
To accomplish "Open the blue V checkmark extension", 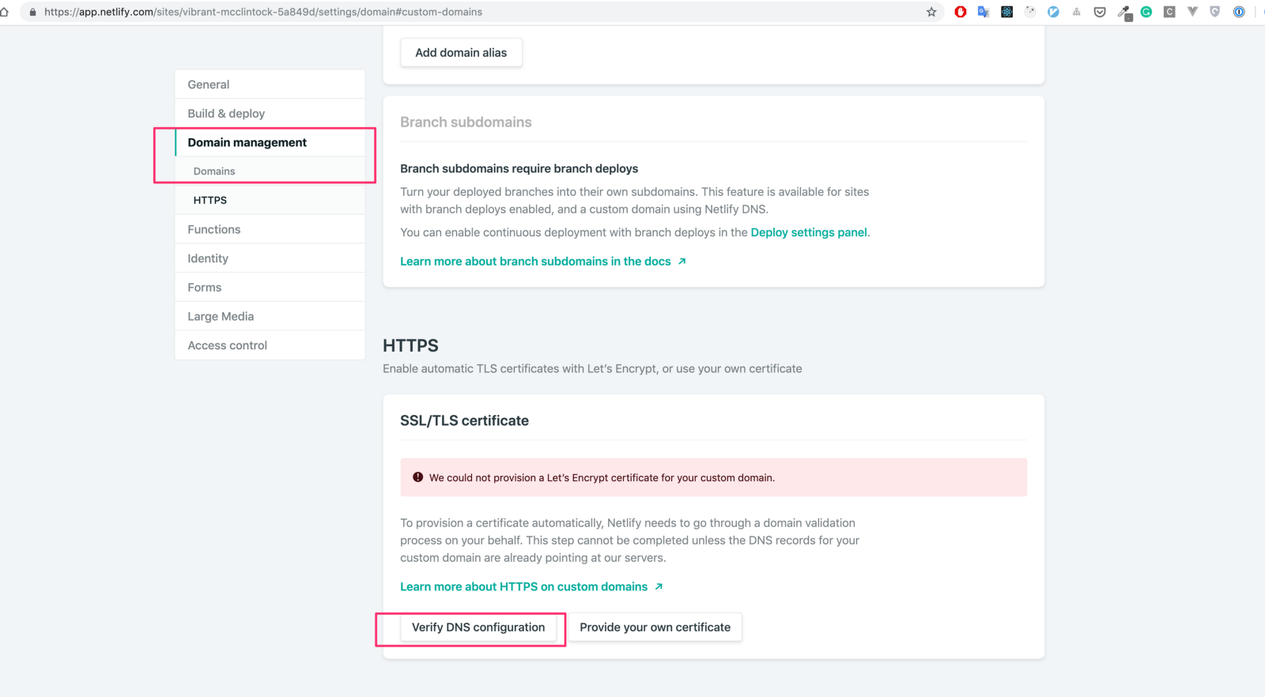I will point(1053,12).
